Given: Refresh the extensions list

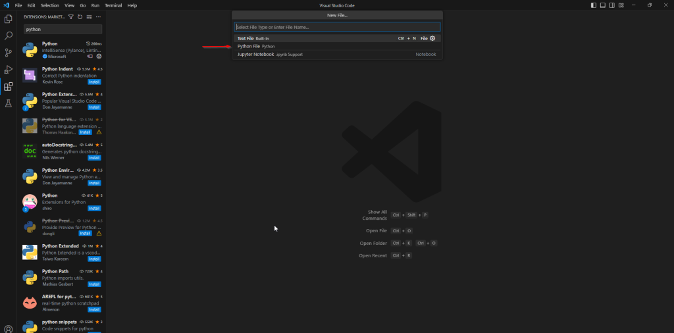Looking at the screenshot, I should click(x=80, y=16).
